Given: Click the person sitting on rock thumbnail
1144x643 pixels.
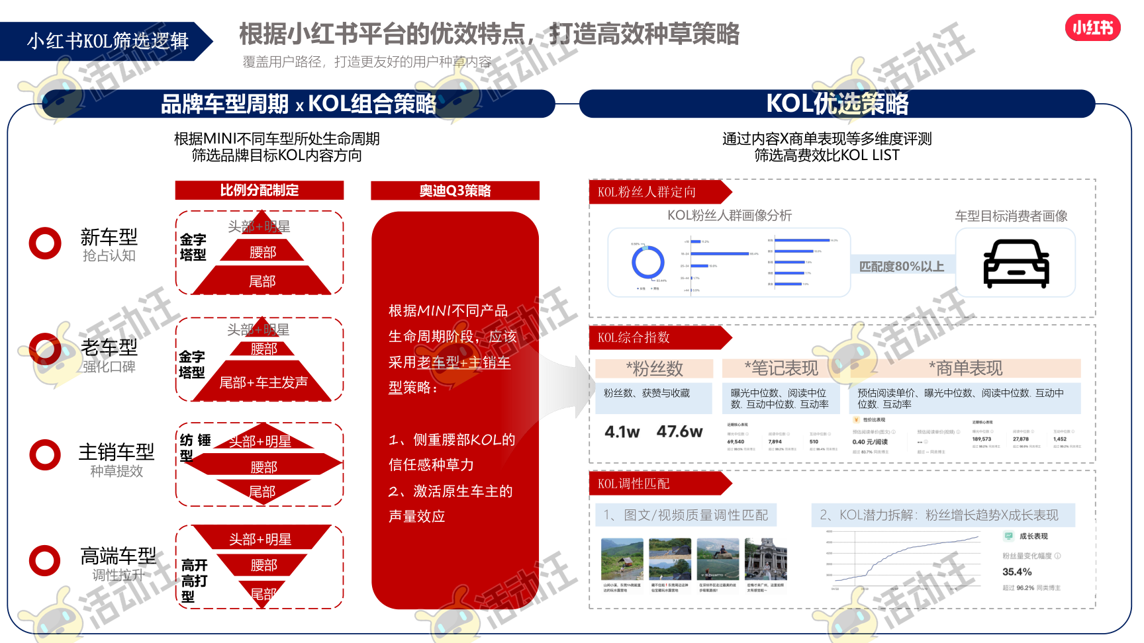Looking at the screenshot, I should tap(718, 559).
